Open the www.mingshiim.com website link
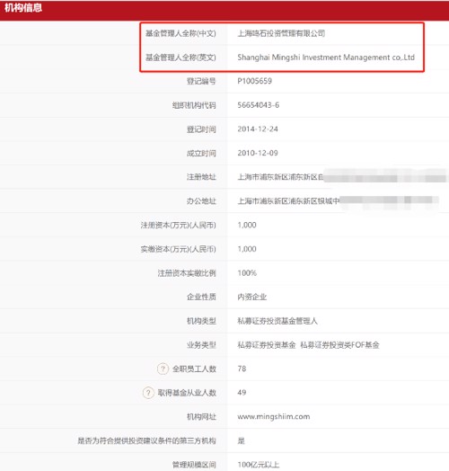 click(274, 417)
